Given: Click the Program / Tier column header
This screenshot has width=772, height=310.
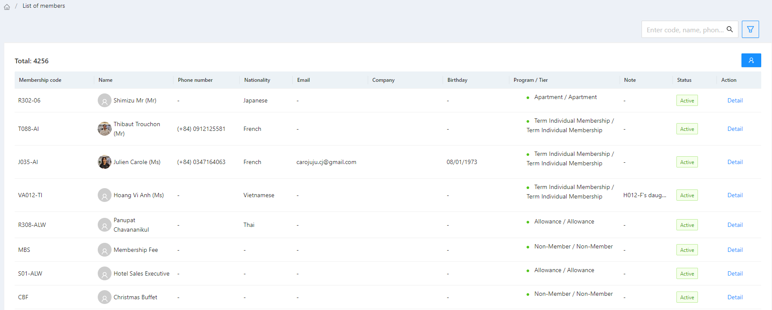Looking at the screenshot, I should [x=530, y=80].
